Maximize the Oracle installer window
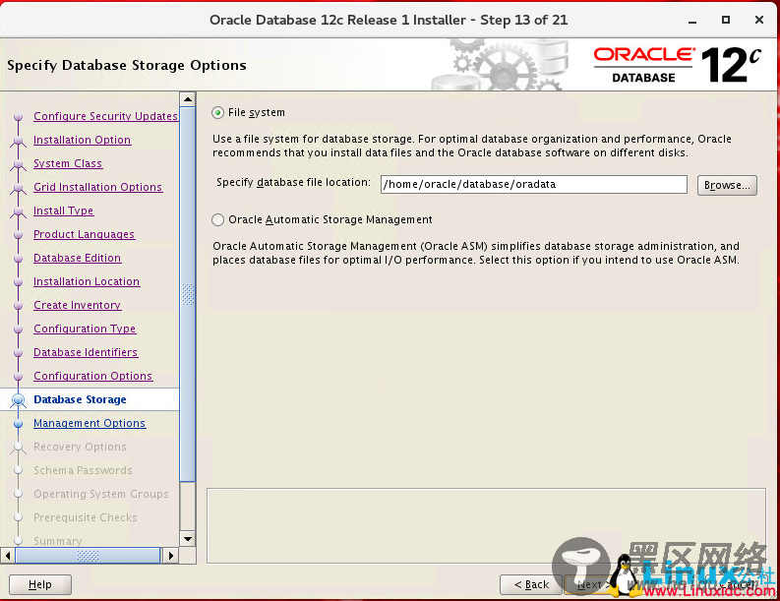Viewport: 780px width, 601px height. tap(726, 20)
